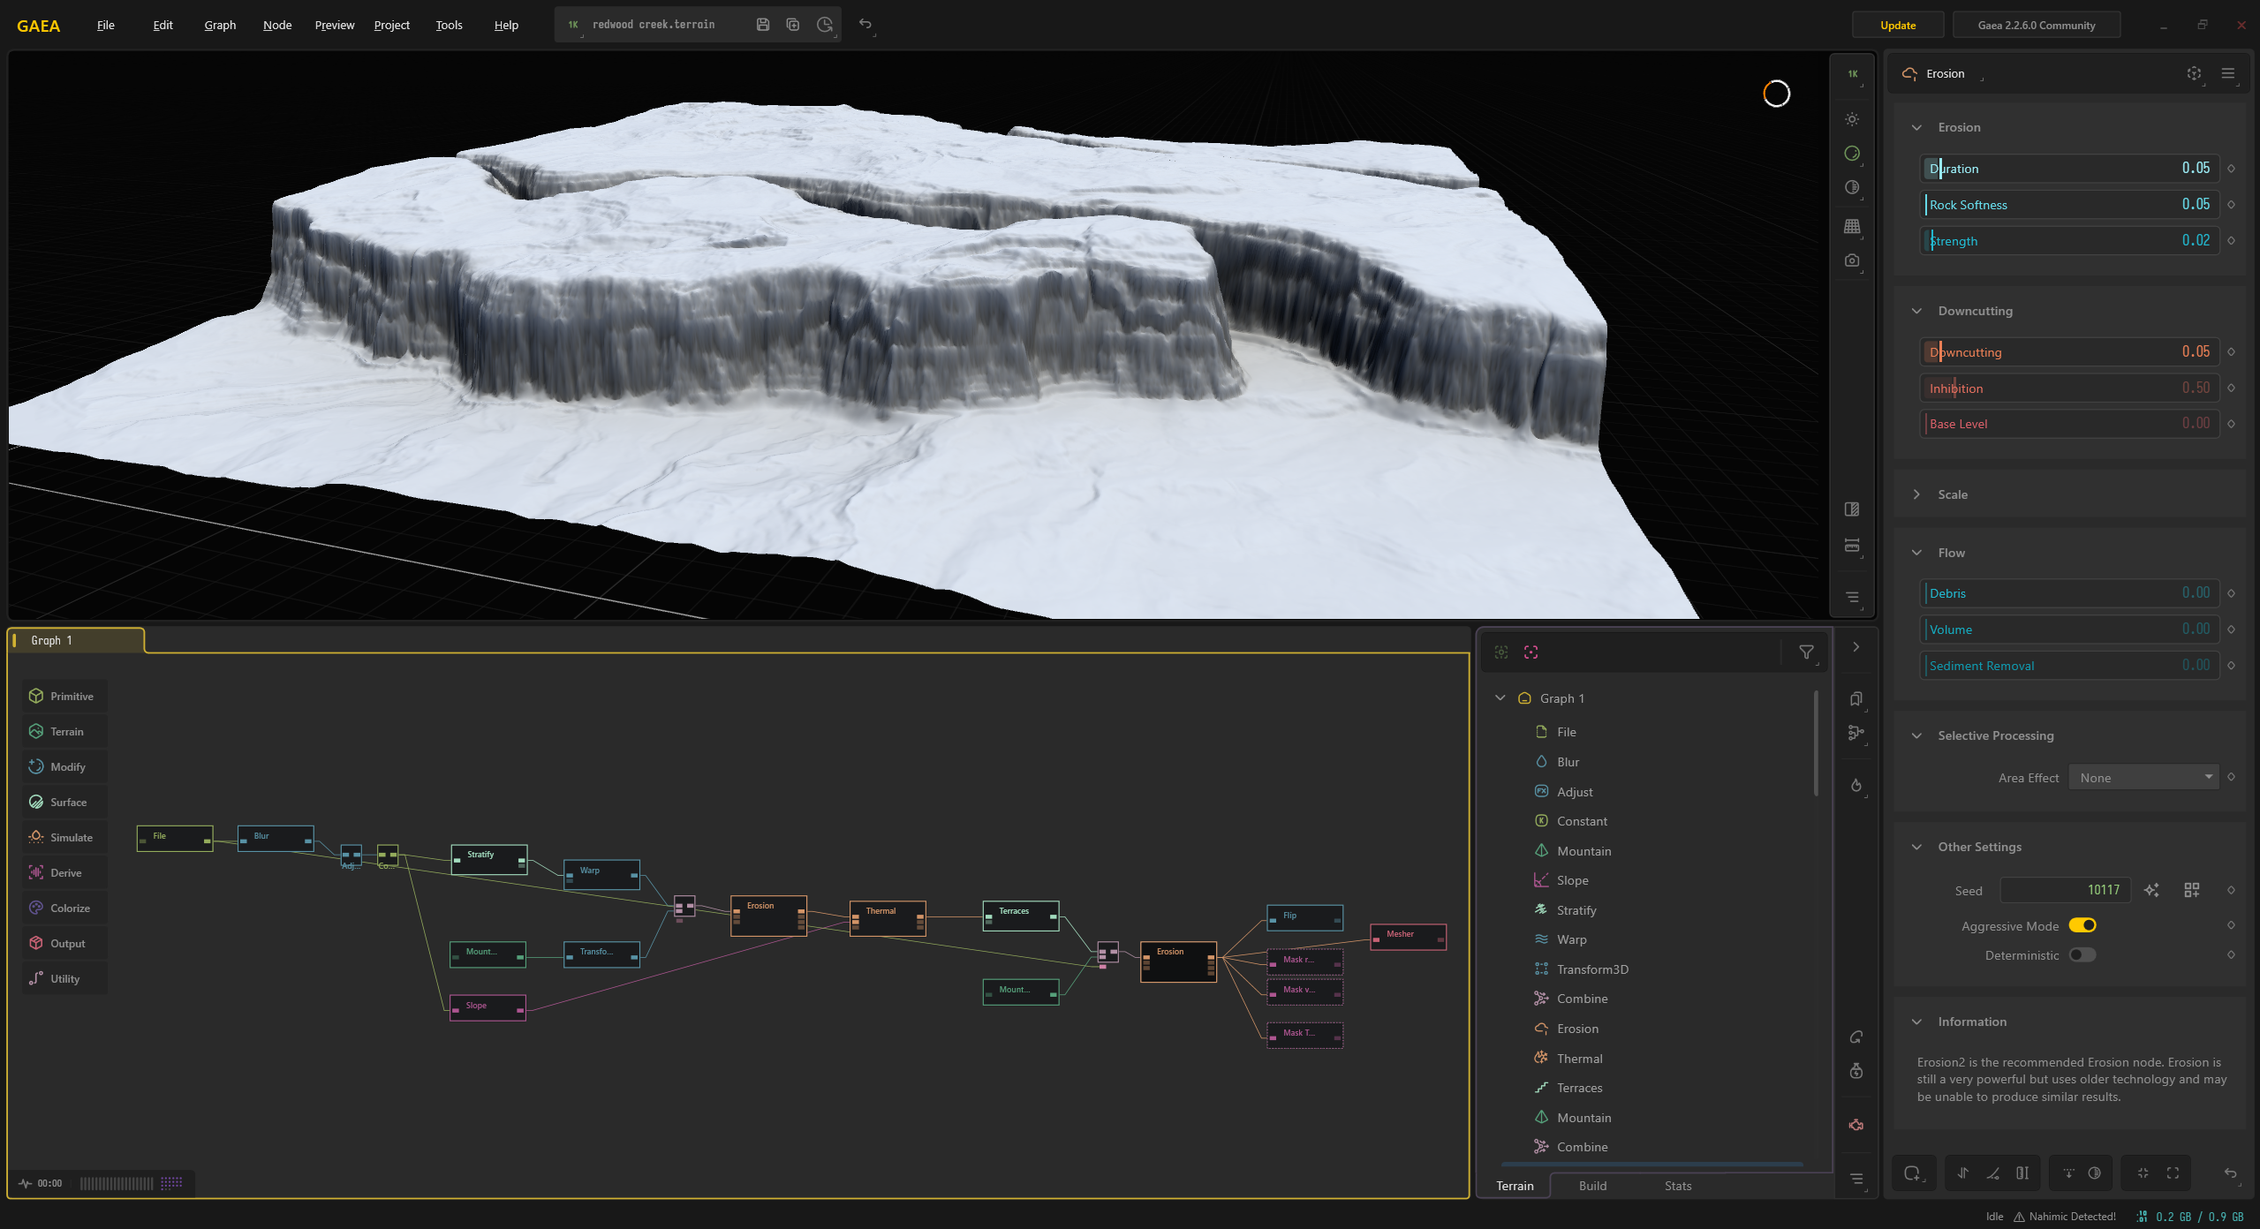Open the Utility node category
2260x1229 pixels.
(64, 978)
